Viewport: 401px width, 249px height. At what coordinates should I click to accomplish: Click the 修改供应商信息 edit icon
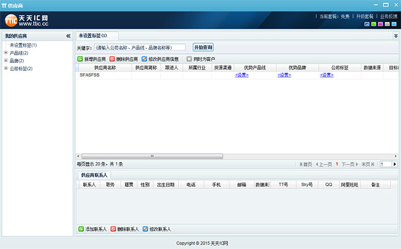144,59
